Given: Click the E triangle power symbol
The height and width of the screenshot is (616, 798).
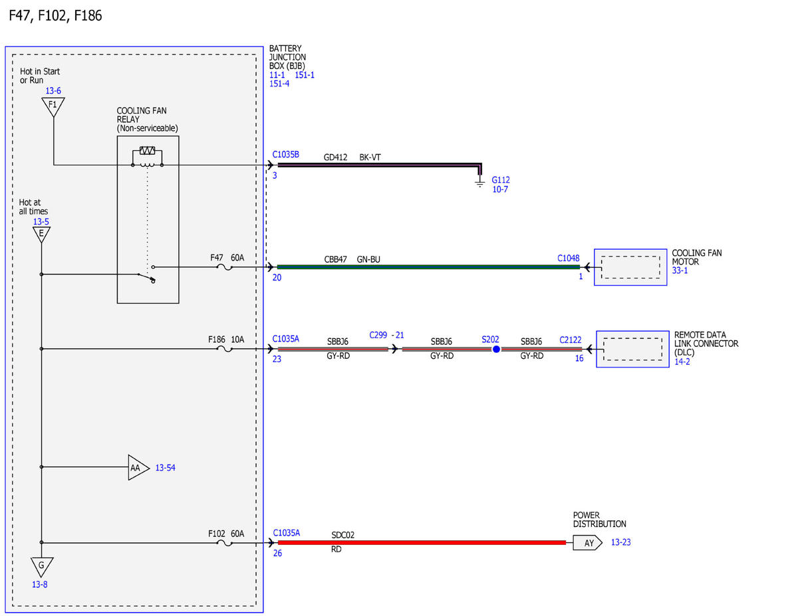Looking at the screenshot, I should [41, 234].
